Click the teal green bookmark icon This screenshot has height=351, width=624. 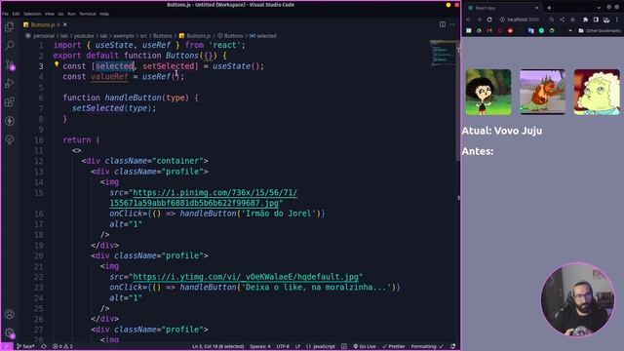click(x=541, y=30)
